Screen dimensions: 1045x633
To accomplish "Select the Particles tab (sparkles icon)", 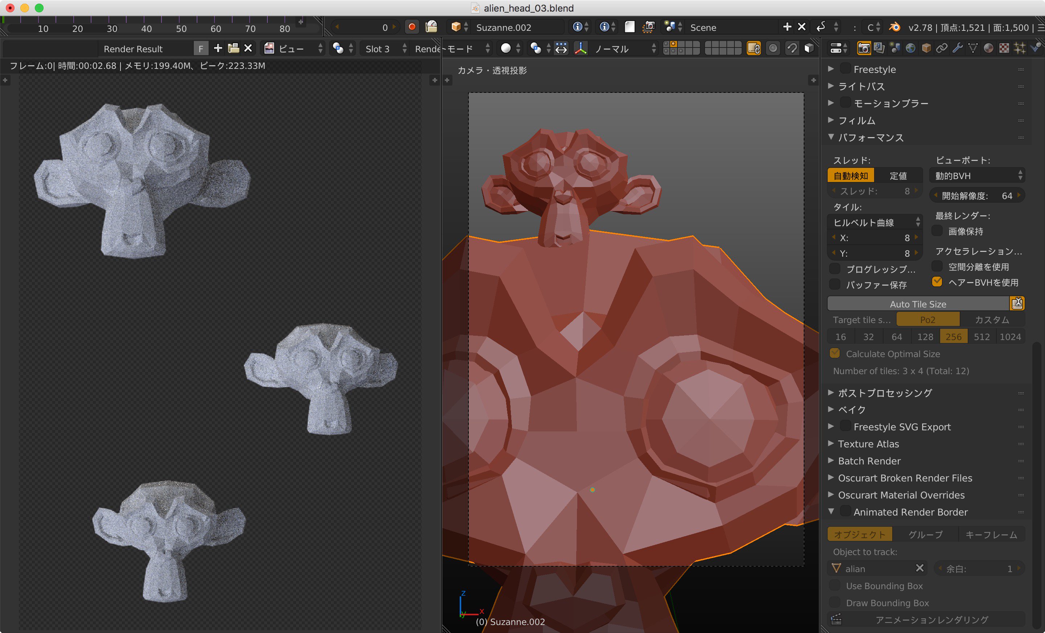I will click(x=1020, y=48).
